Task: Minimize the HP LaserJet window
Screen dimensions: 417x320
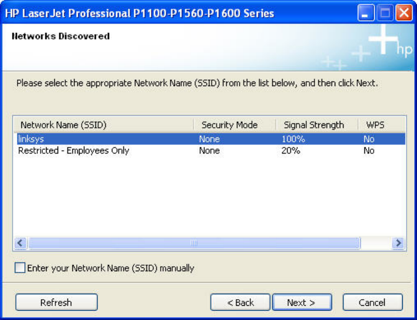Action: (366, 13)
